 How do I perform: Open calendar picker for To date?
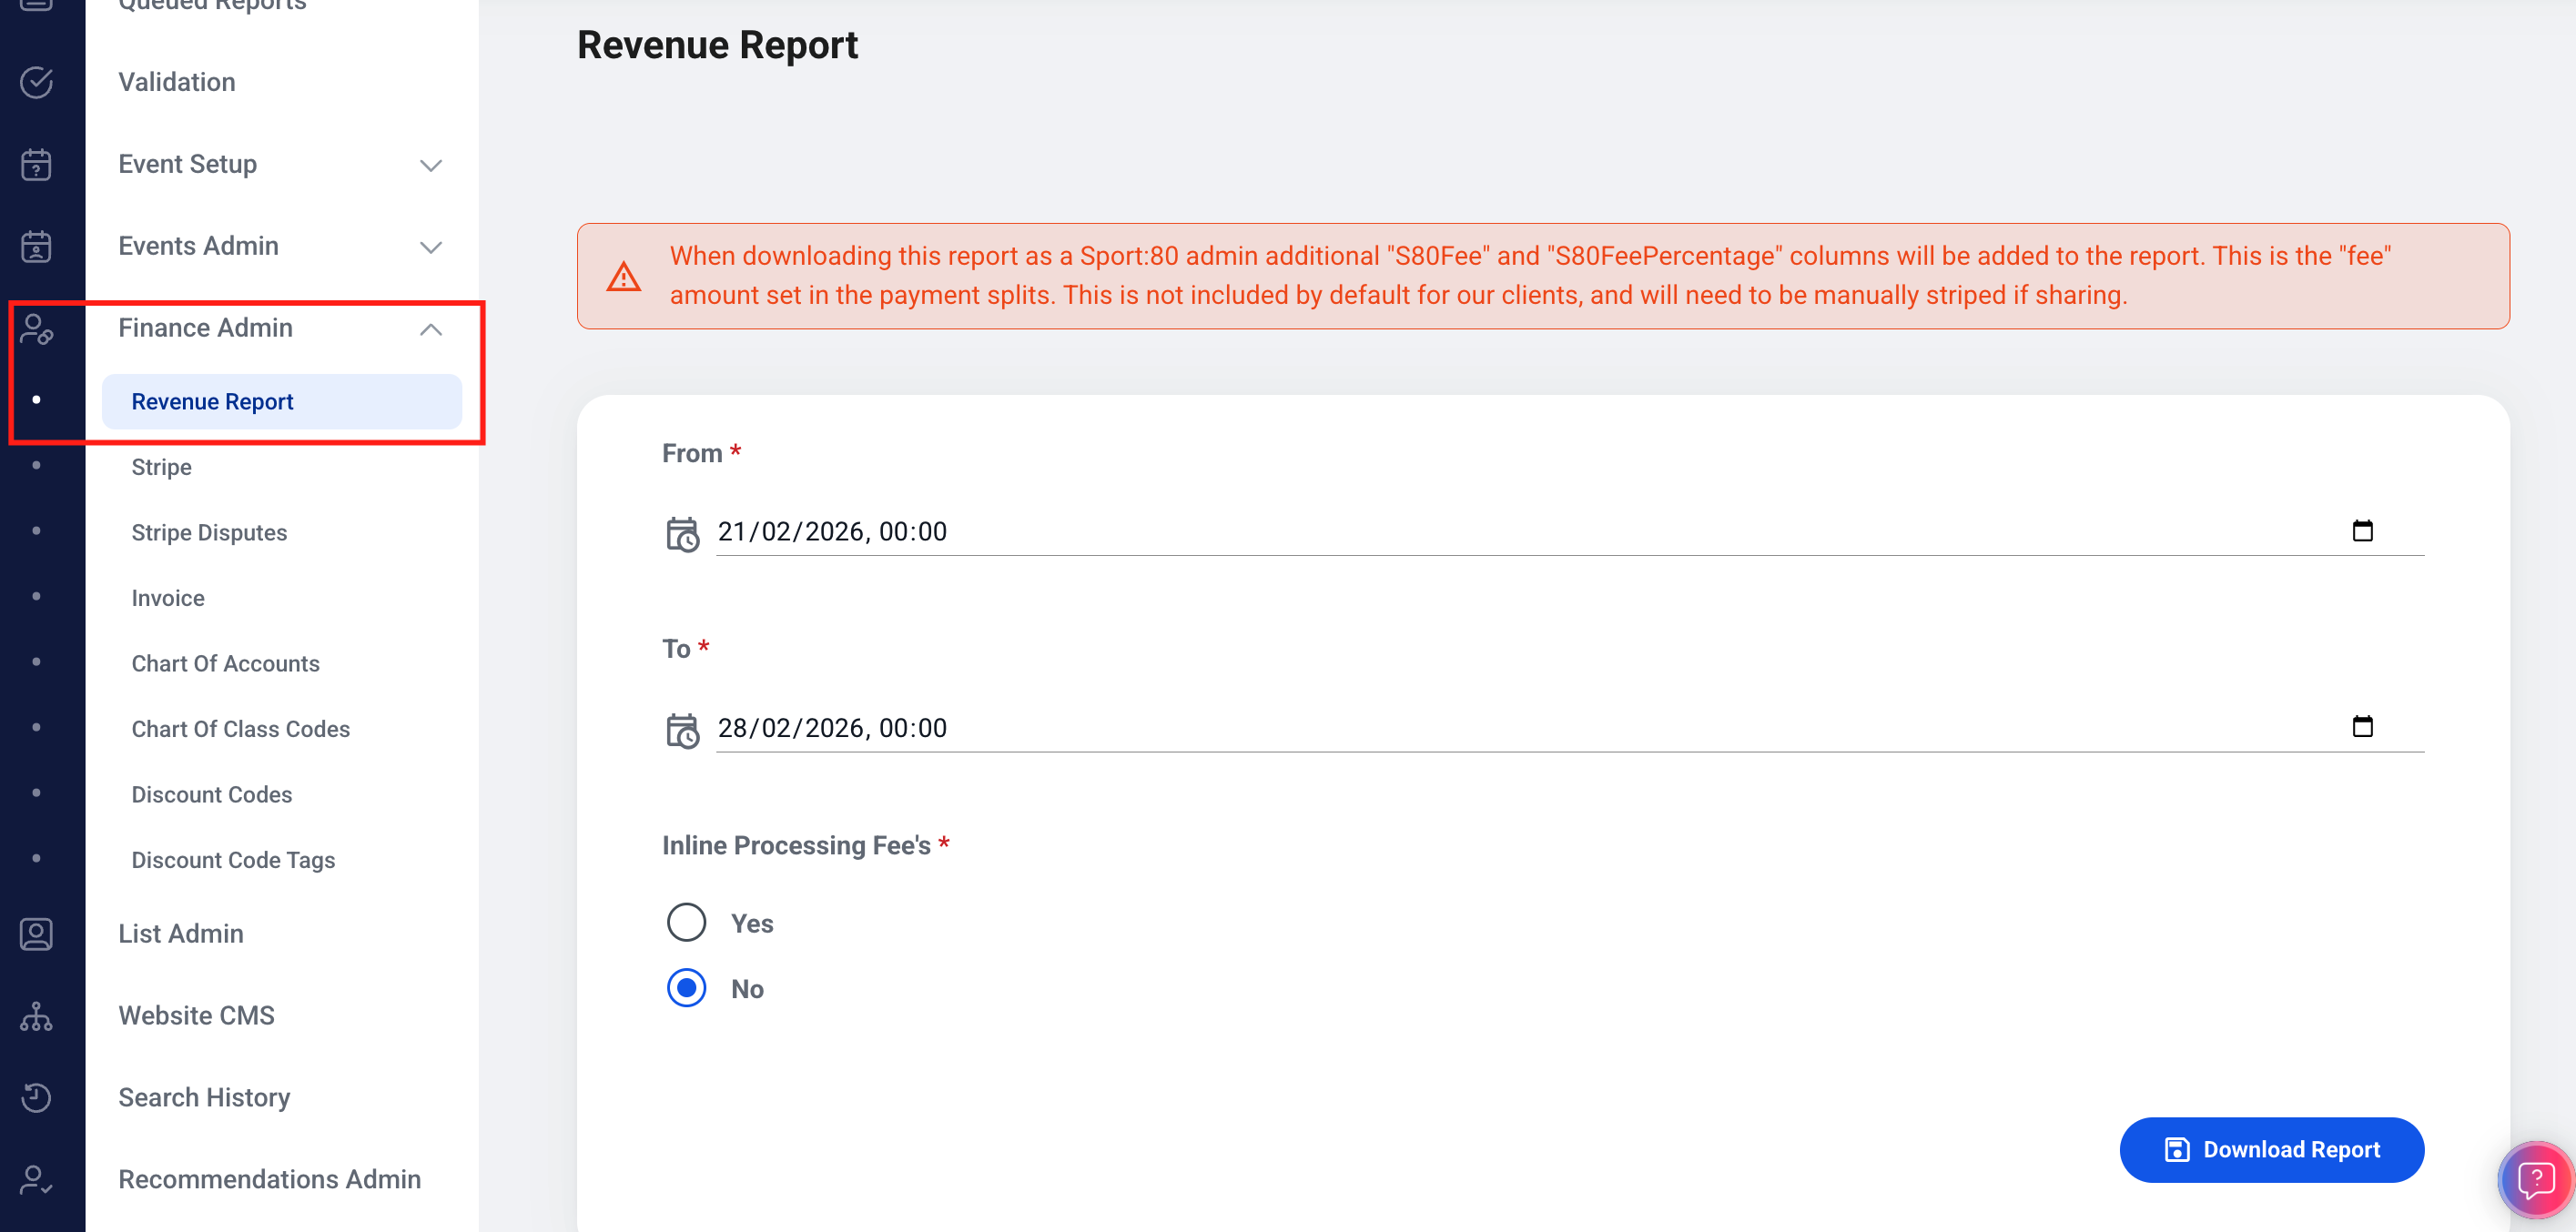point(2362,726)
